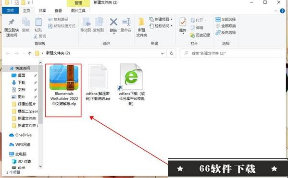288x178 pixels.
Task: Click the blue help question mark icon
Action: [282, 11]
